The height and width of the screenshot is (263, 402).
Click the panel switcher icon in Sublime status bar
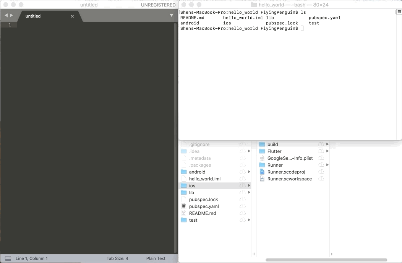[x=8, y=258]
